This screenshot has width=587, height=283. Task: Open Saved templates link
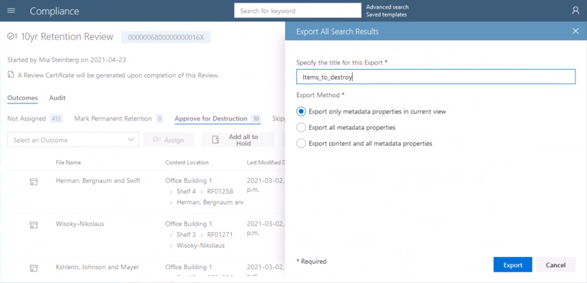[x=386, y=14]
